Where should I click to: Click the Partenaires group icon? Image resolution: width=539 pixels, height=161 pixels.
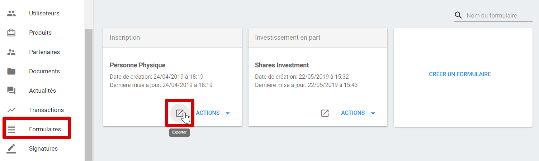tap(11, 52)
